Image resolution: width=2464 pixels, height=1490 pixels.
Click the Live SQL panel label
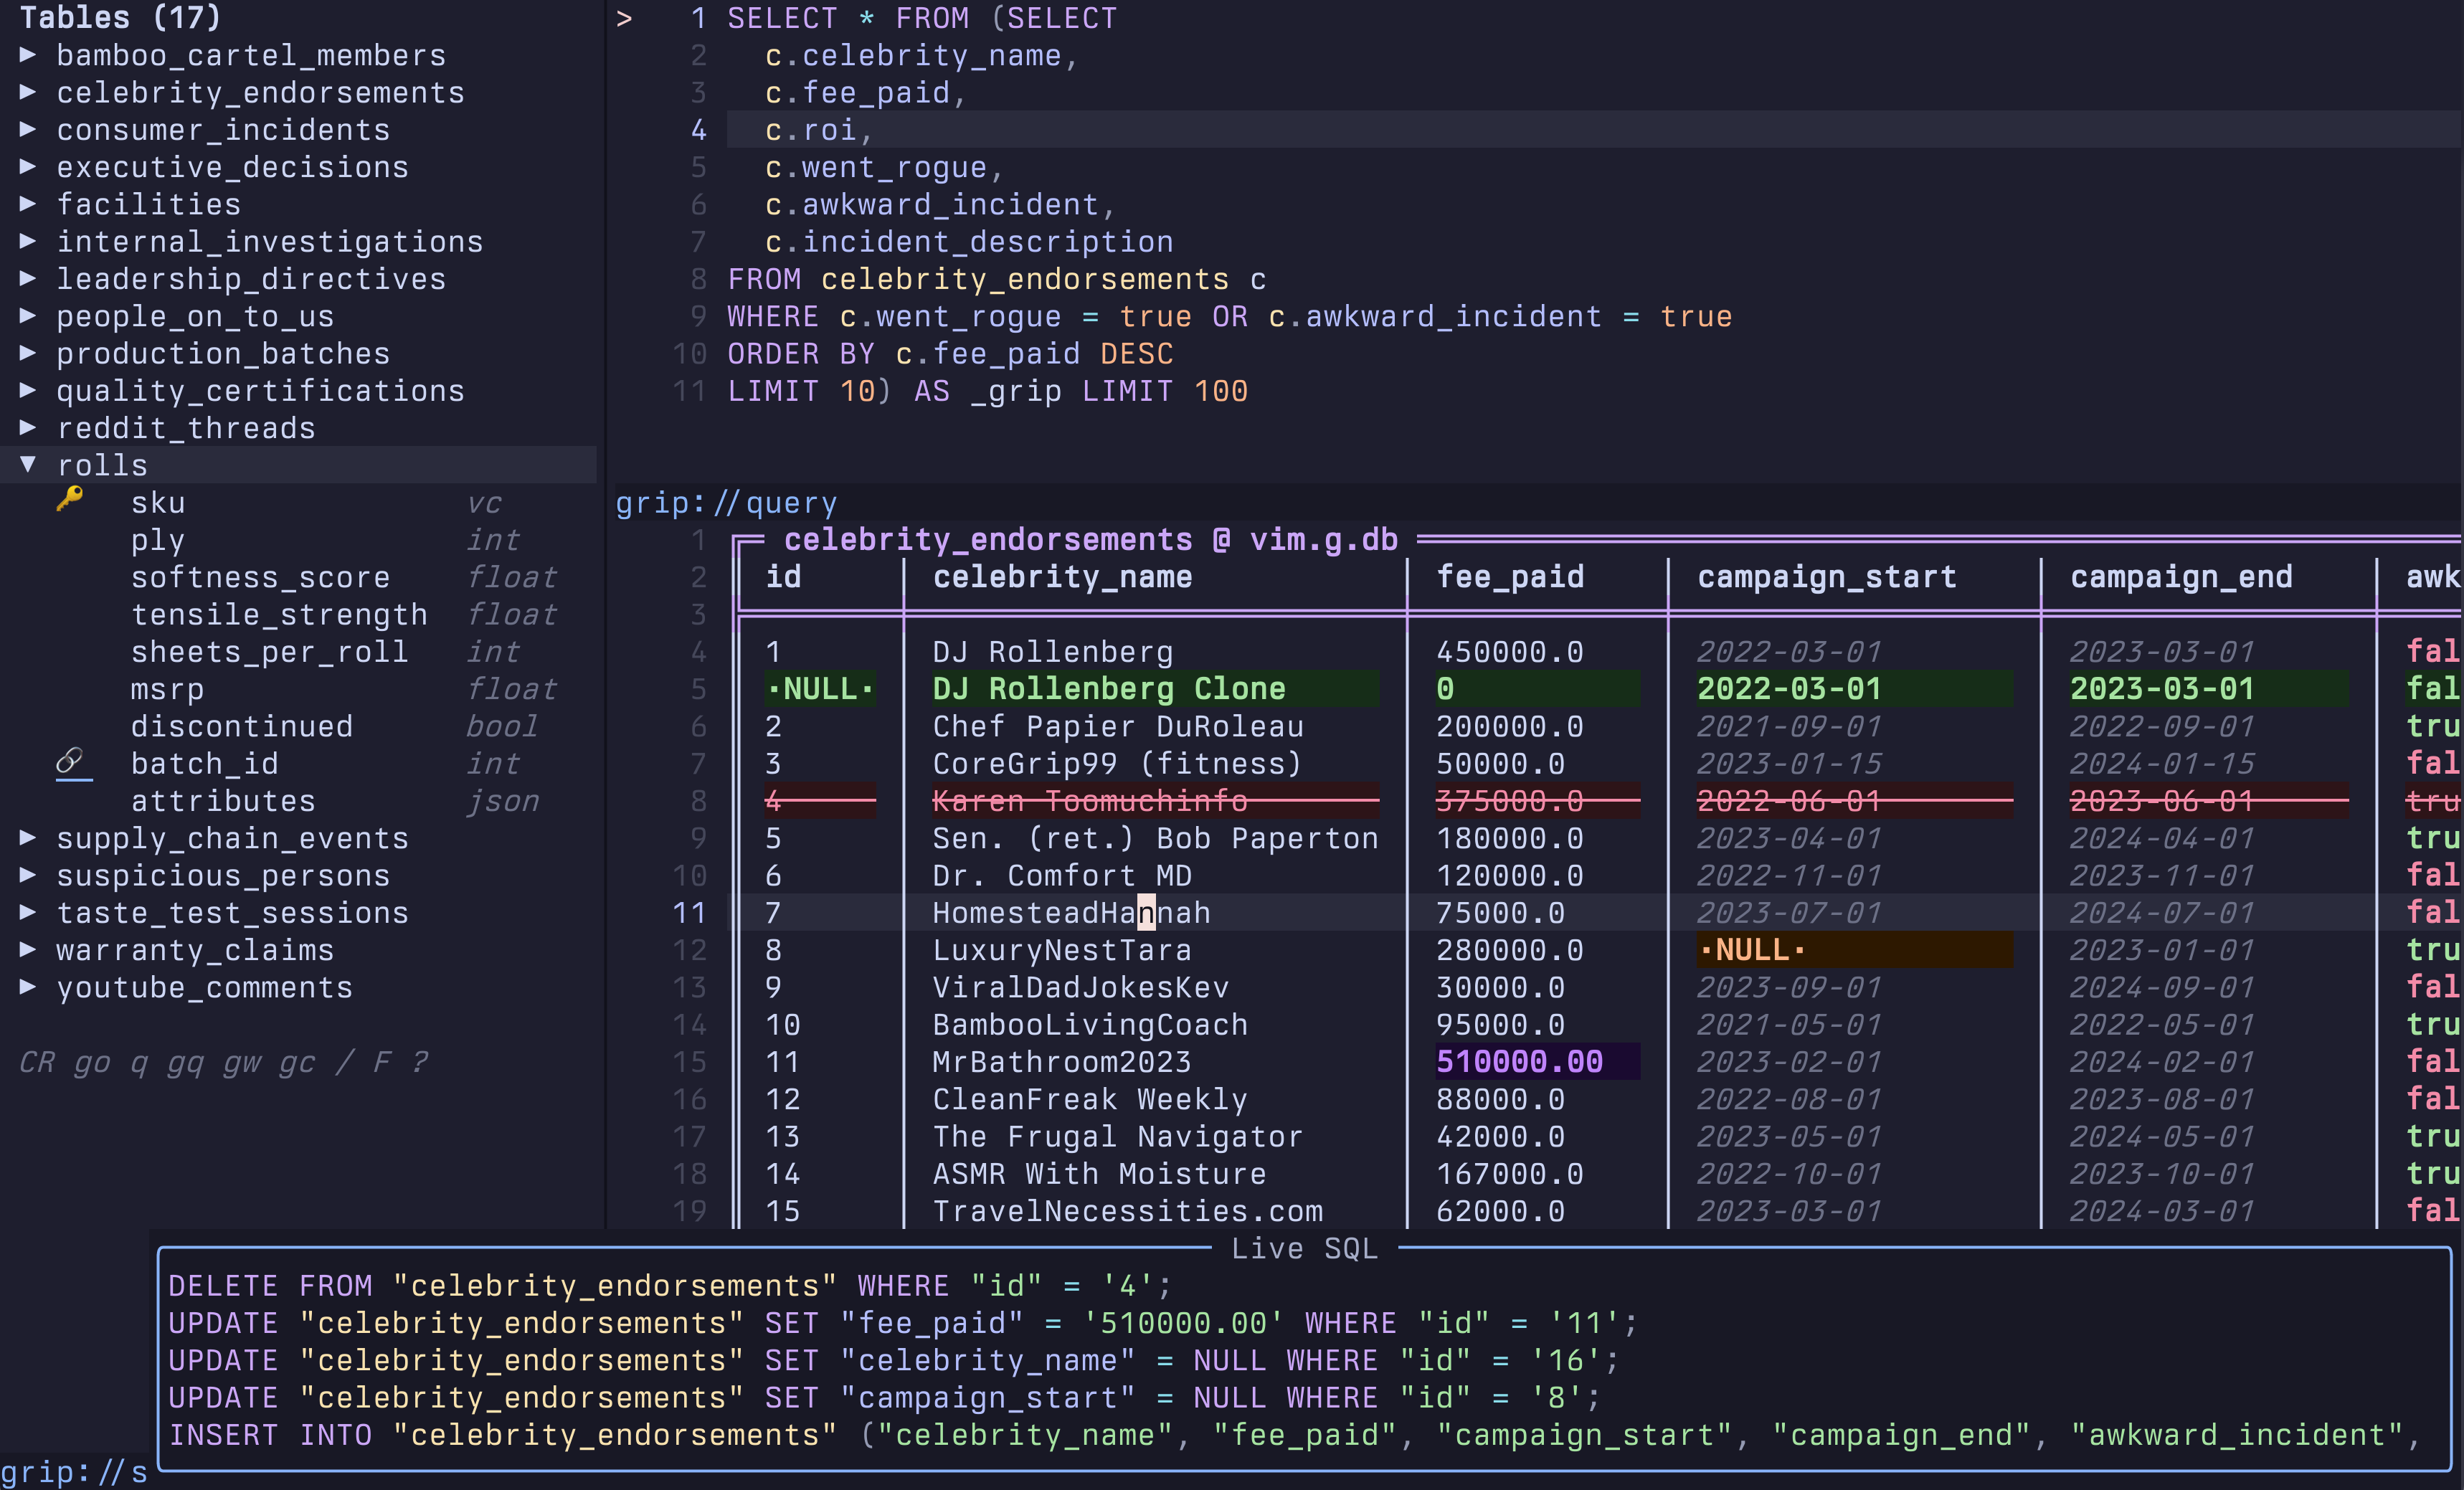click(1303, 1247)
